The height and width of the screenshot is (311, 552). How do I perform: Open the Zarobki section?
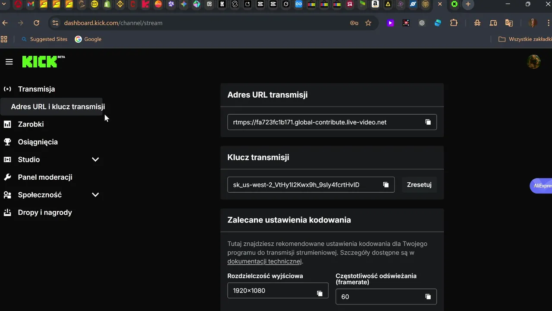[x=31, y=124]
